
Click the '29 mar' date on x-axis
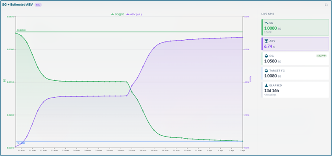click(165, 151)
